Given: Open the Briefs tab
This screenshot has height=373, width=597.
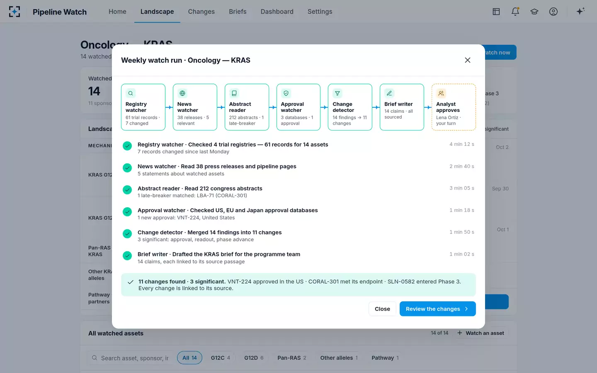Looking at the screenshot, I should tap(238, 12).
